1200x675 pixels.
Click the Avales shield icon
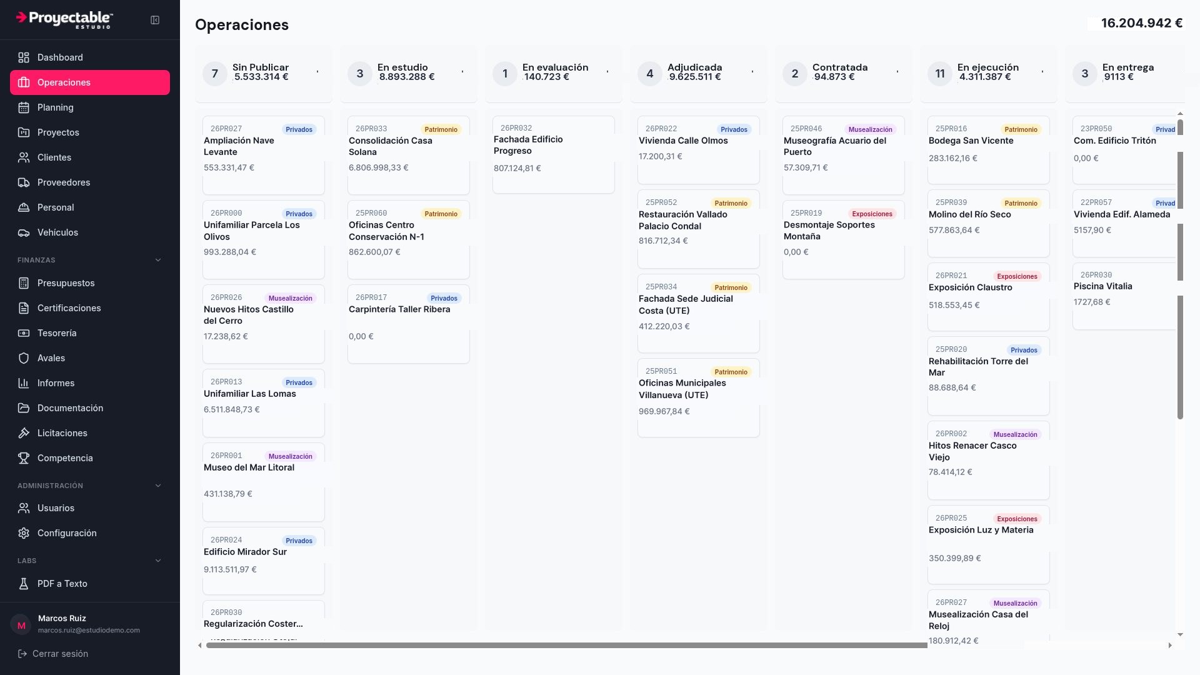pos(24,358)
